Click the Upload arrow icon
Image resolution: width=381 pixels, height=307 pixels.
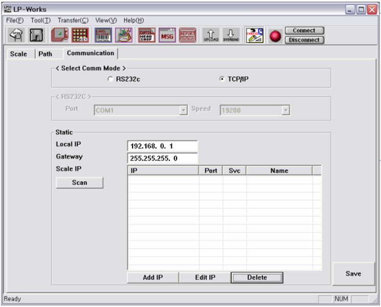click(x=211, y=35)
